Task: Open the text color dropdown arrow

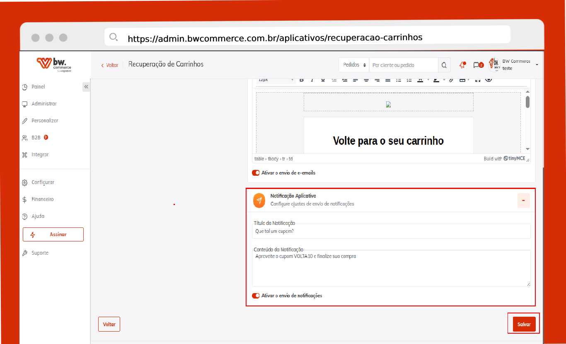Action: pyautogui.click(x=427, y=80)
